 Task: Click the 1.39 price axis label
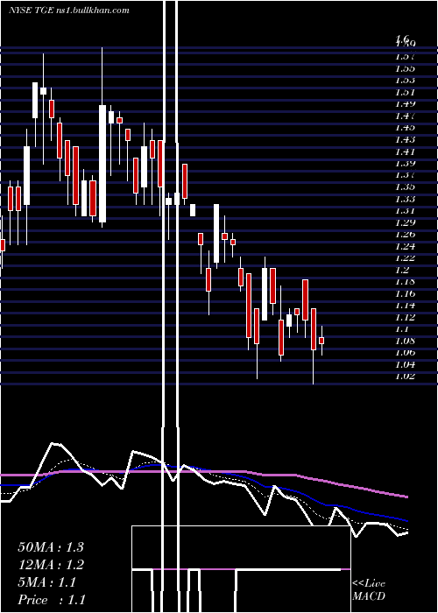[405, 163]
